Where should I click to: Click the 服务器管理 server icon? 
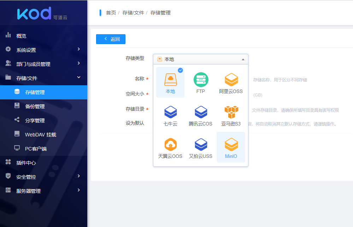point(8,190)
